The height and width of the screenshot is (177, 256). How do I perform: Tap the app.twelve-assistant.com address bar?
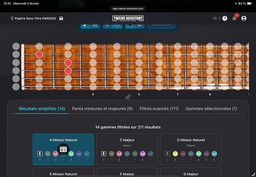128,8
